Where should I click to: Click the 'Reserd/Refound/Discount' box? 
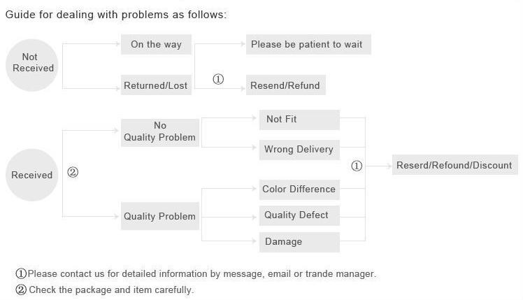pyautogui.click(x=454, y=166)
